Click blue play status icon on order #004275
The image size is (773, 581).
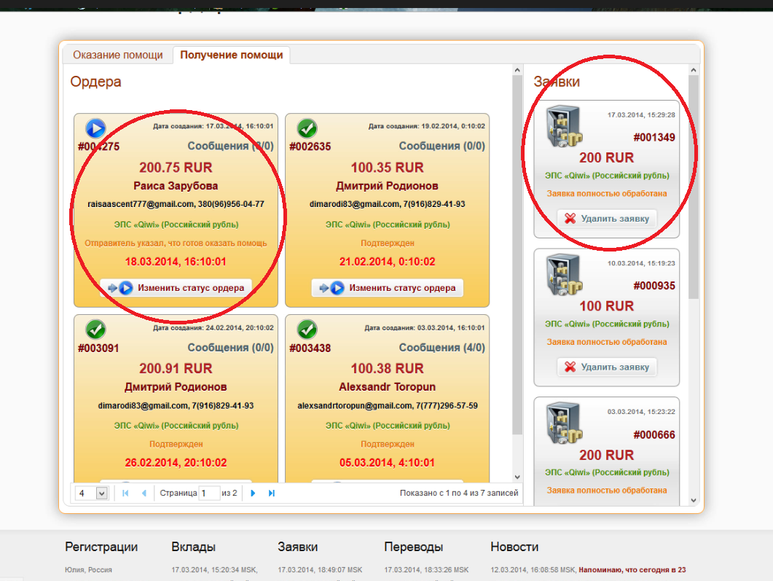95,128
